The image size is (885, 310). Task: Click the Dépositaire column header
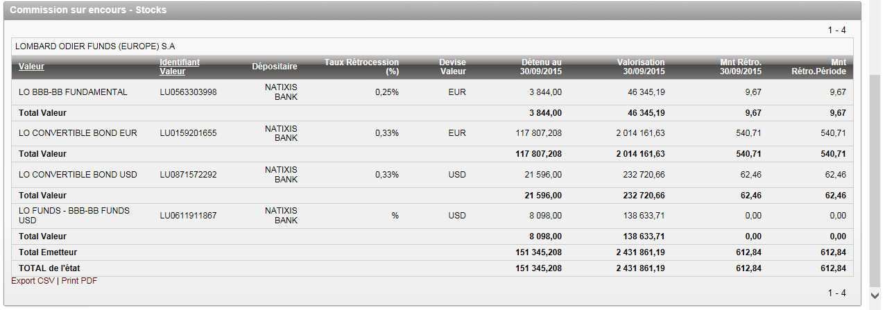(x=275, y=67)
